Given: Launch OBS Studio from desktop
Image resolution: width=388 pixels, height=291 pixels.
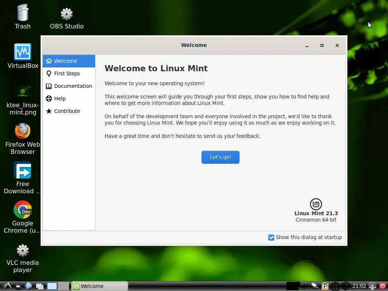Looking at the screenshot, I should 67,19.
